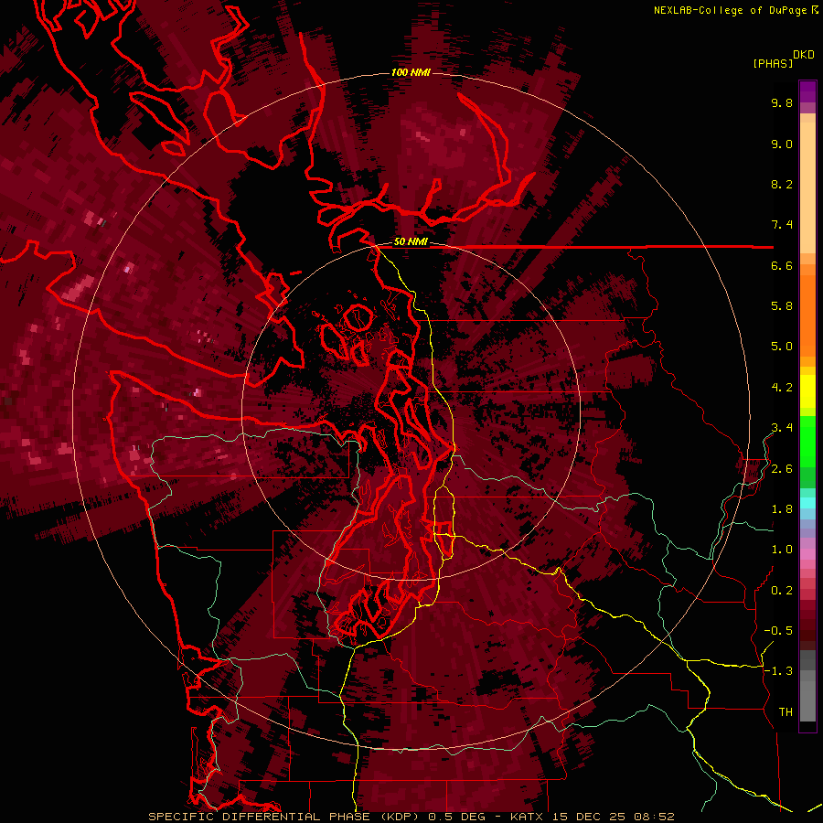Select the 9.8 value on the color scale
This screenshot has height=823, width=823.
(782, 102)
